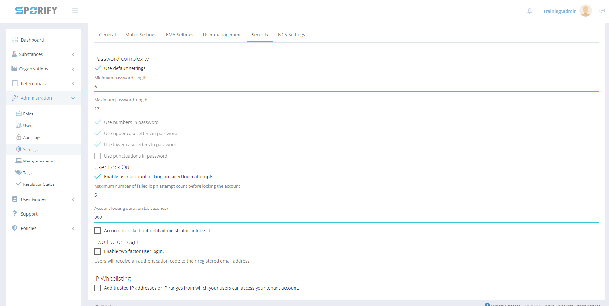
Task: Open Dashboard from sidebar icon
Action: (15, 40)
